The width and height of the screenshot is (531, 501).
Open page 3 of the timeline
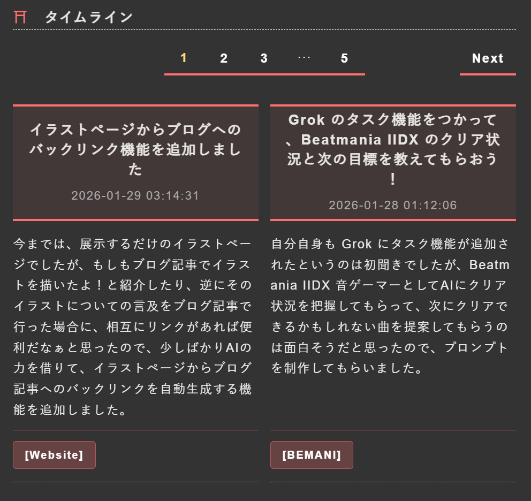click(x=264, y=58)
